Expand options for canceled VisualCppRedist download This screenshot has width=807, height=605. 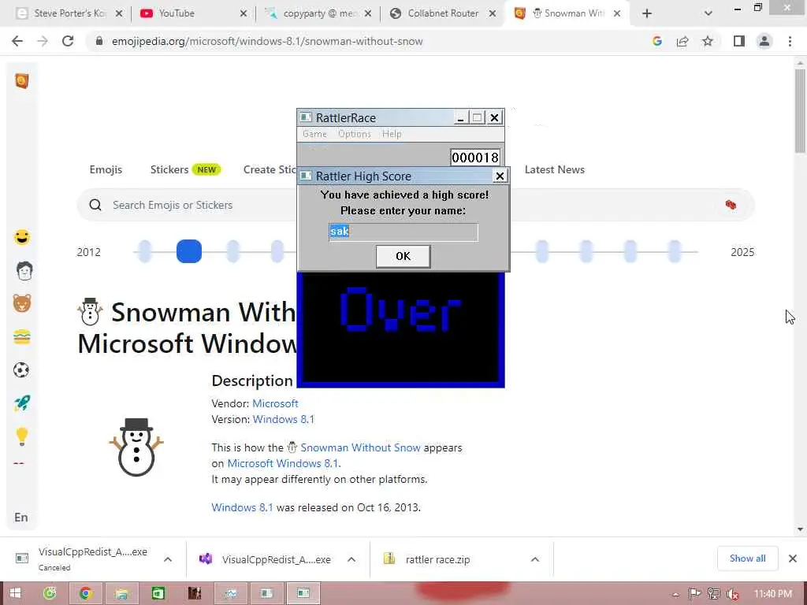point(168,559)
